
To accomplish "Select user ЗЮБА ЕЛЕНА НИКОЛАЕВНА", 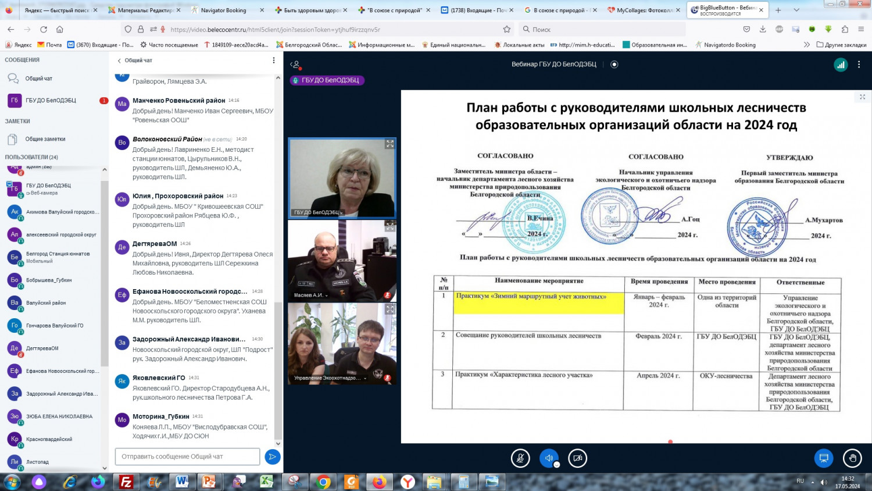I will (53, 416).
